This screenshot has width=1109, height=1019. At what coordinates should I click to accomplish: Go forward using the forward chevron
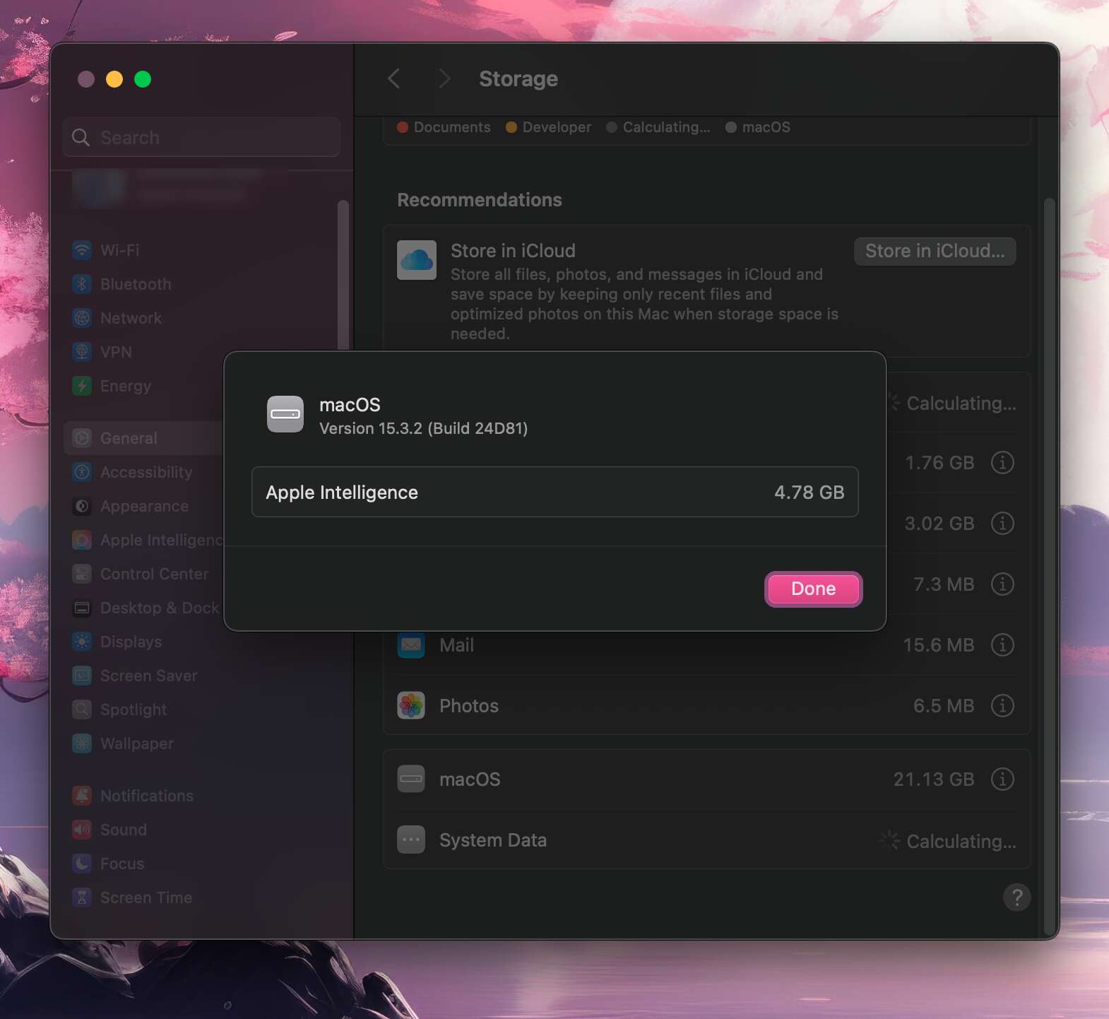click(444, 78)
